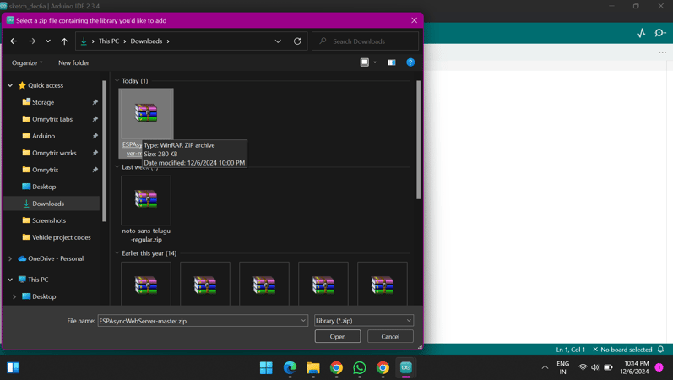673x380 pixels.
Task: Open WhatsApp from the taskbar
Action: click(x=359, y=367)
